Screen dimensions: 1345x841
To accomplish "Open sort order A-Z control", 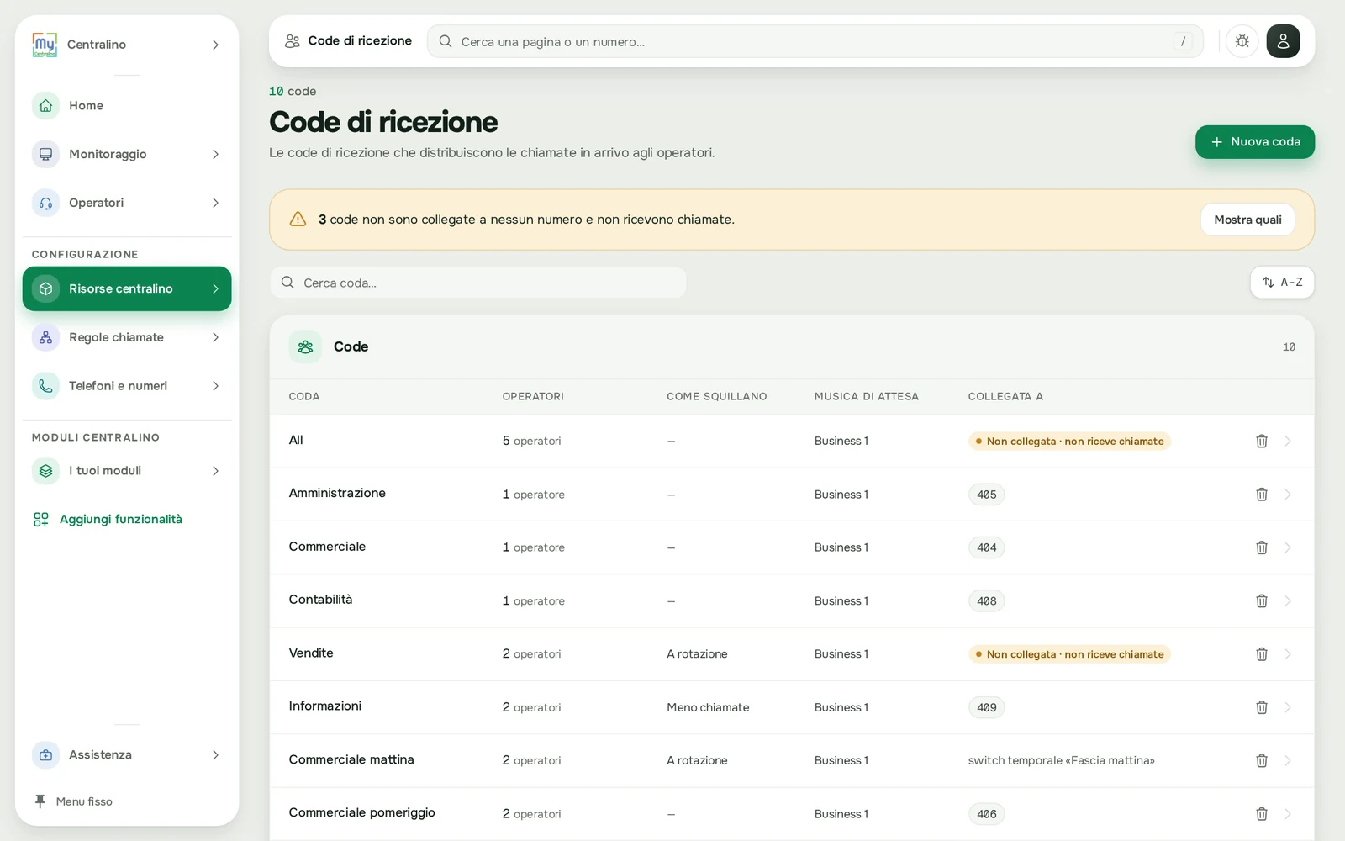I will pos(1282,283).
